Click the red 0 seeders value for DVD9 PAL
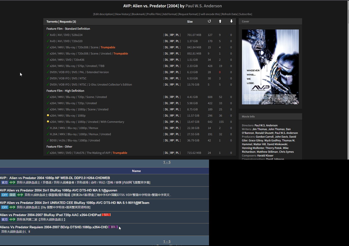The width and height of the screenshot is (349, 246). pyautogui.click(x=220, y=72)
